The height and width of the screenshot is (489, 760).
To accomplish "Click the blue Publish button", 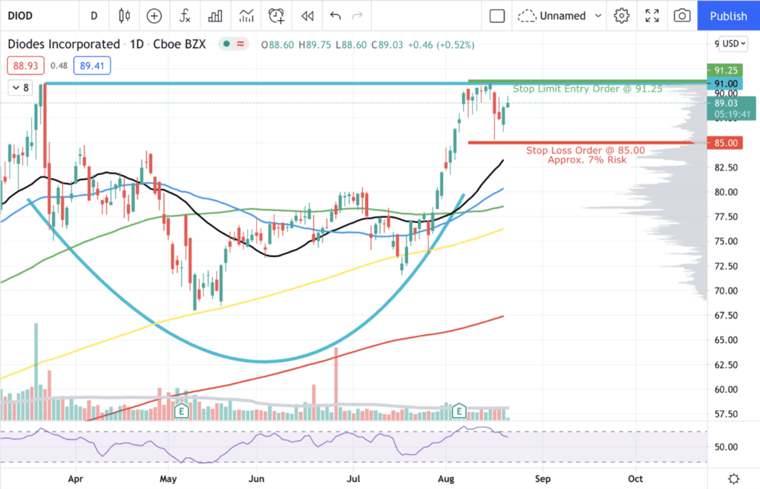I will click(x=728, y=16).
